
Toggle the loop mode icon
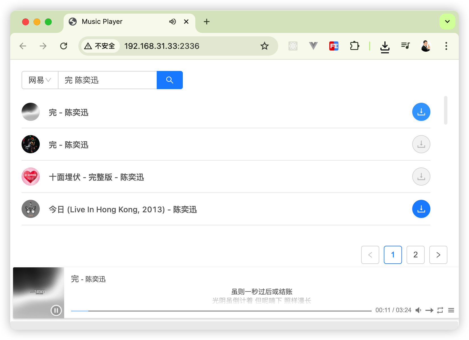440,310
